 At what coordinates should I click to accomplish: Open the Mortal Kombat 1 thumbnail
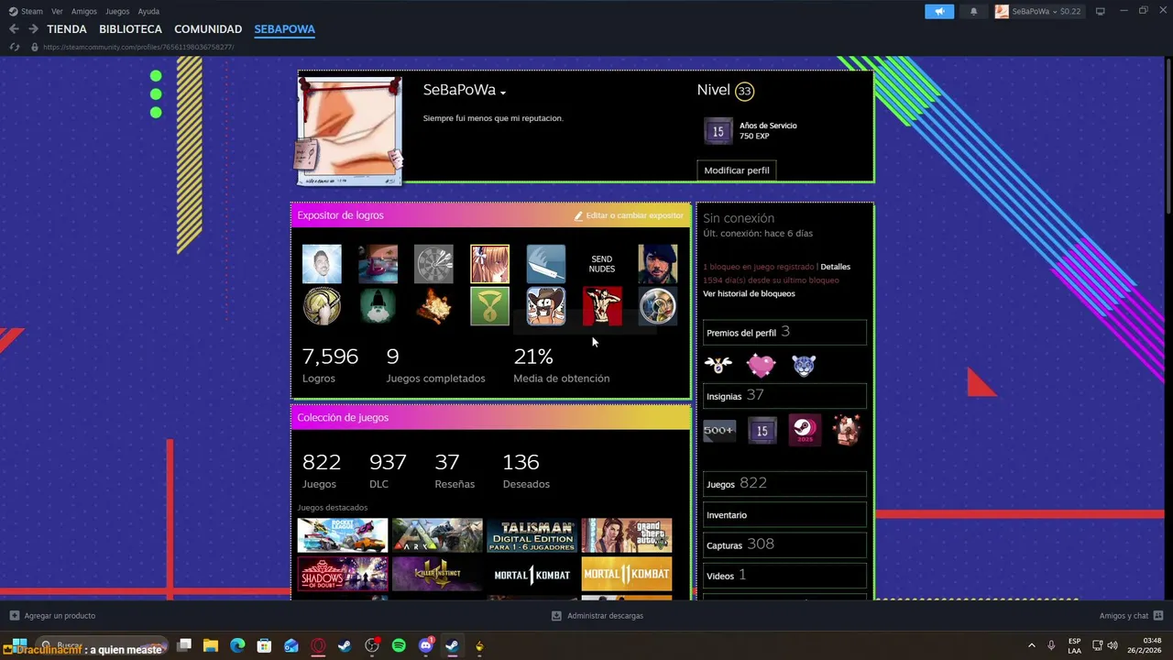[532, 575]
